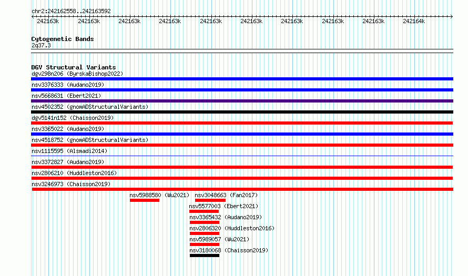
Task: Select the black bar below nsv4502352
Action: [242, 112]
